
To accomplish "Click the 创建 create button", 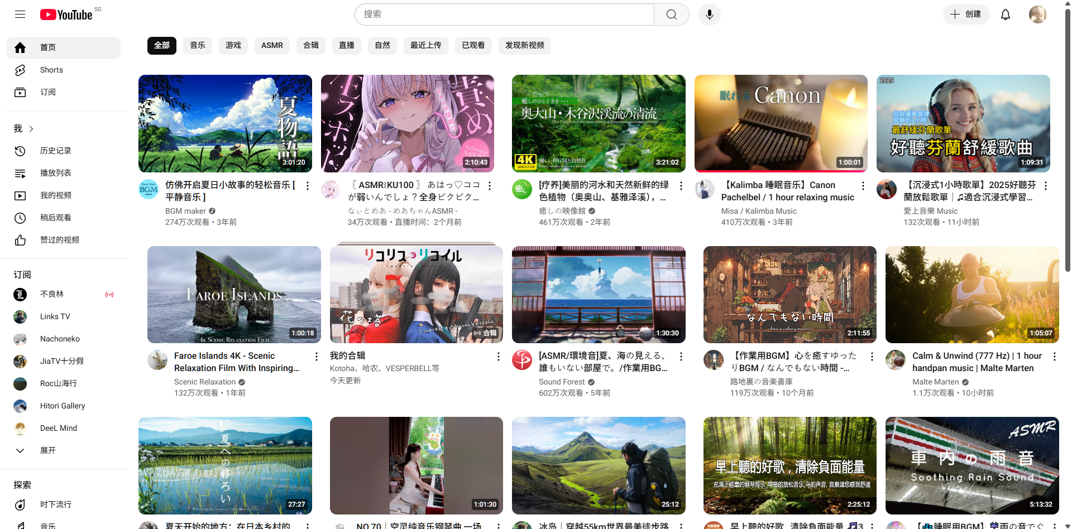I will pyautogui.click(x=966, y=15).
